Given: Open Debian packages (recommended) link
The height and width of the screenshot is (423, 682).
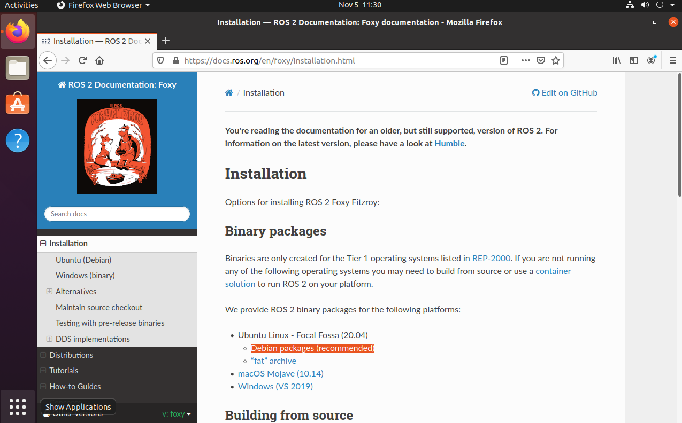Looking at the screenshot, I should point(312,348).
